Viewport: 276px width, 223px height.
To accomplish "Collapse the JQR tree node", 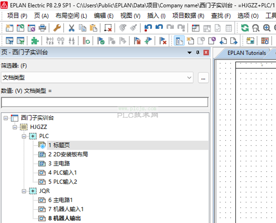I will pos(24,191).
